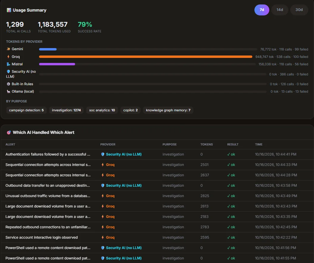Click the TIME column header

click(x=259, y=144)
